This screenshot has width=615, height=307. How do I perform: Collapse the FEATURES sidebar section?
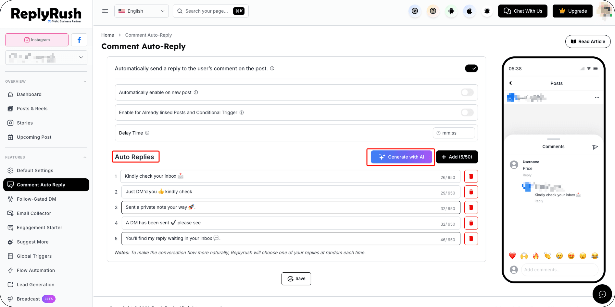(85, 157)
